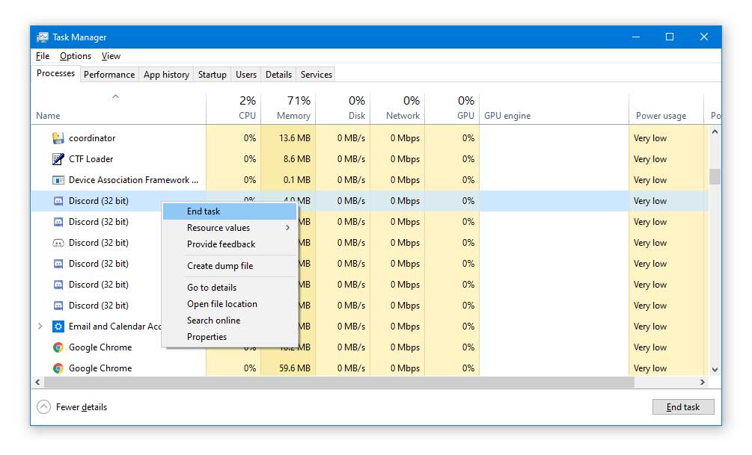Sort by the GPU column header
The width and height of the screenshot is (752, 455).
point(452,108)
